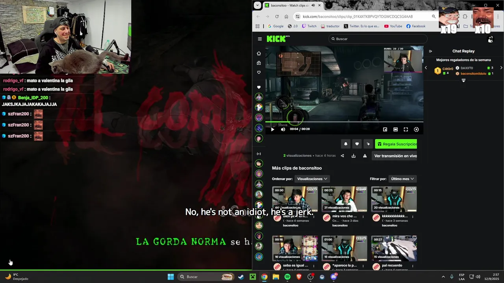The image size is (504, 283).
Task: Show next top gifters
Action: coord(501,68)
